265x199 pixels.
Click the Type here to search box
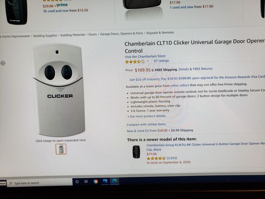pos(40,183)
